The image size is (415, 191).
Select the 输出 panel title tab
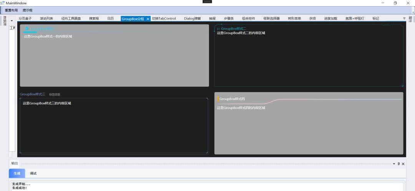(x=14, y=163)
